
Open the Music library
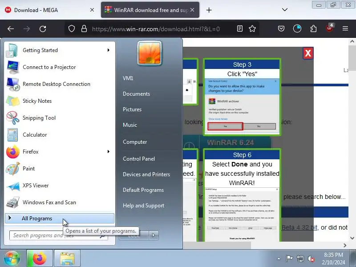[x=130, y=125]
